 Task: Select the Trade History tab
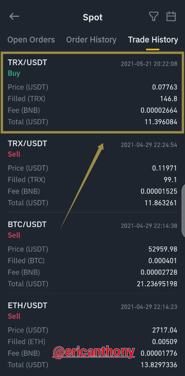tap(153, 40)
